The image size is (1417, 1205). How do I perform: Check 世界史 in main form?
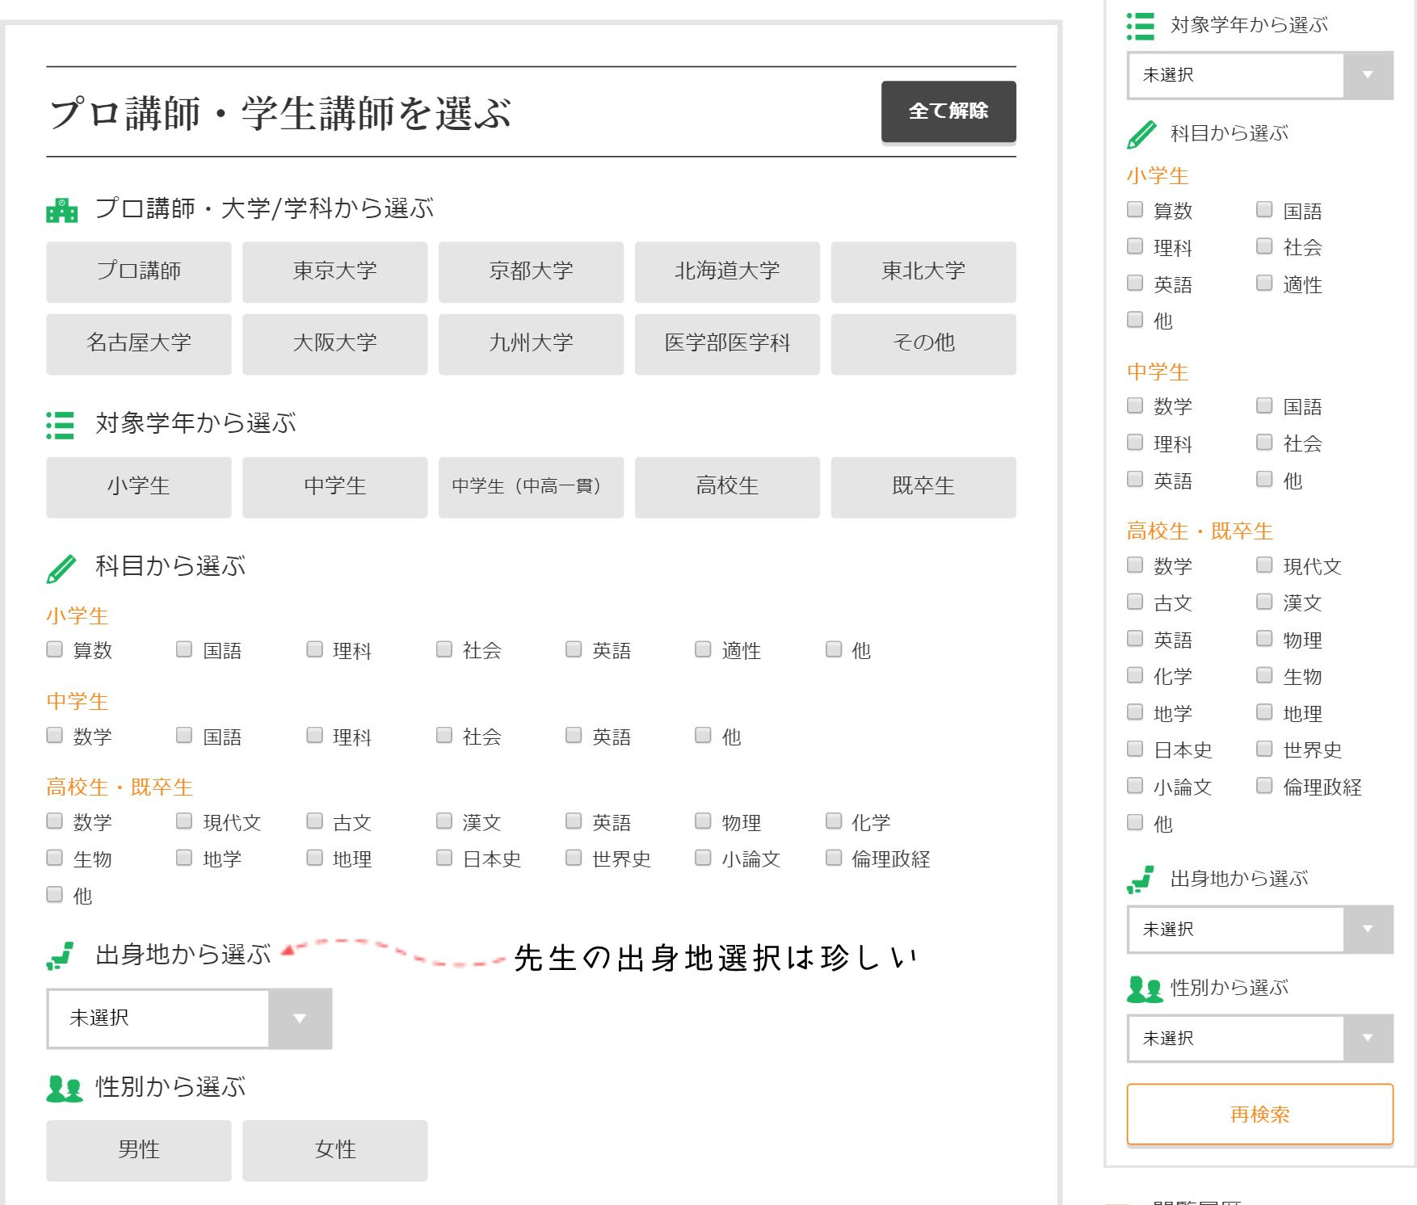[574, 858]
